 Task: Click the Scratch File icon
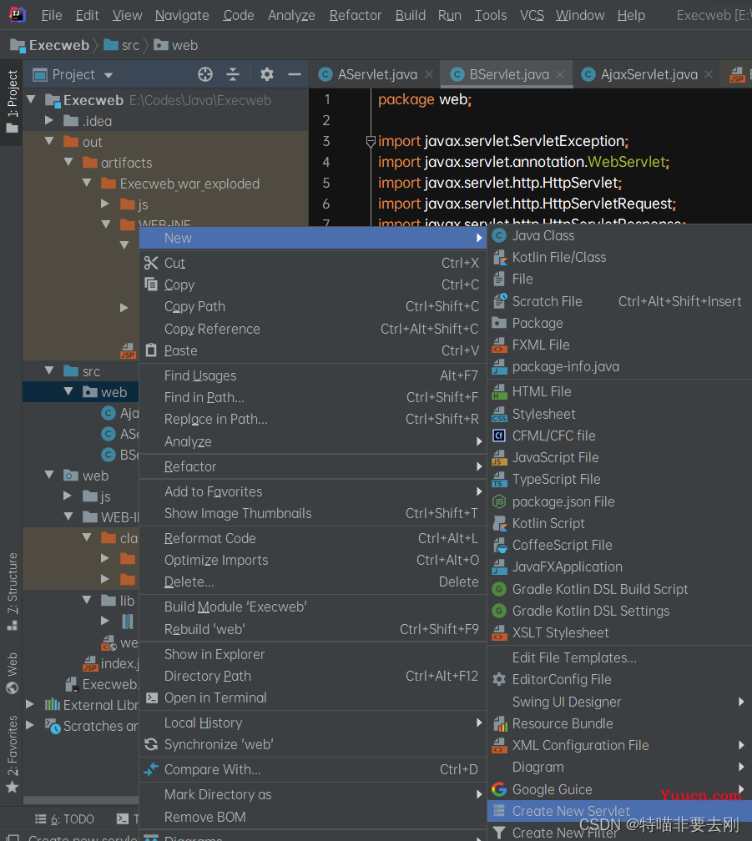(x=499, y=301)
